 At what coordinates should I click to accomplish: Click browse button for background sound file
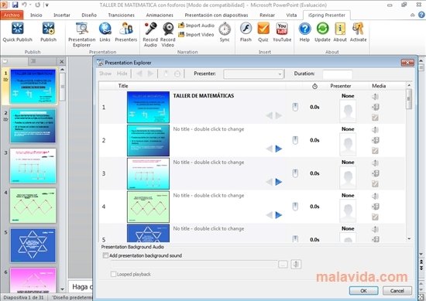click(x=283, y=264)
